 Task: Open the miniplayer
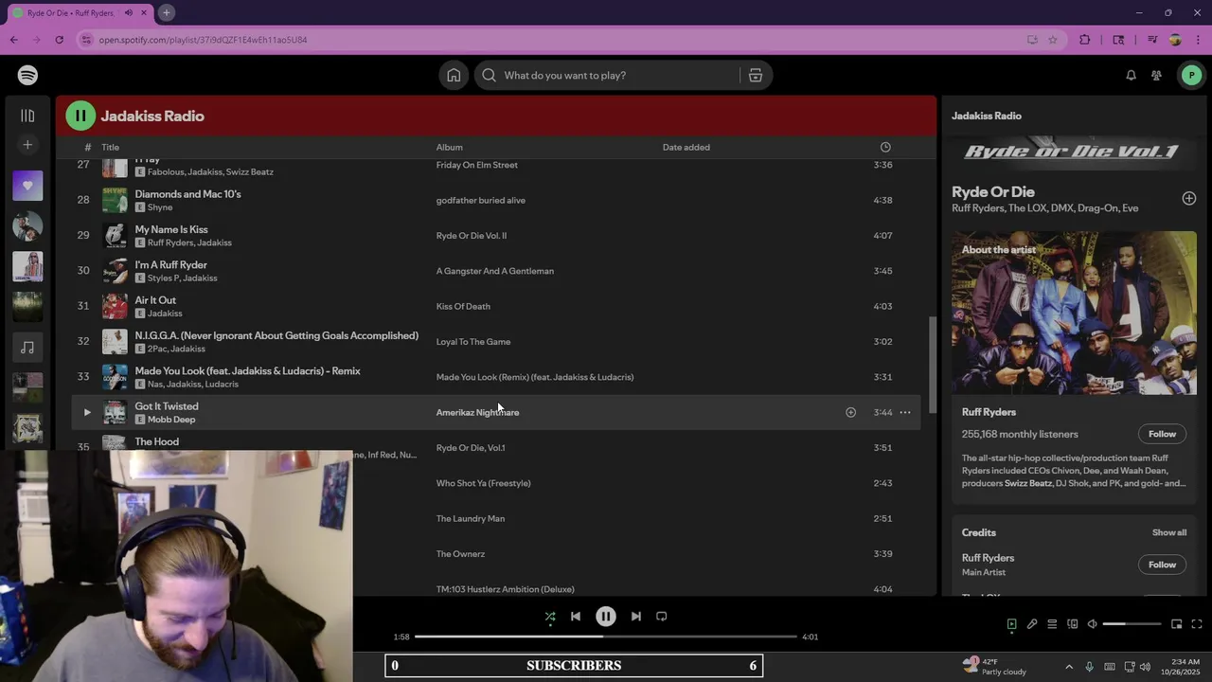(1176, 624)
